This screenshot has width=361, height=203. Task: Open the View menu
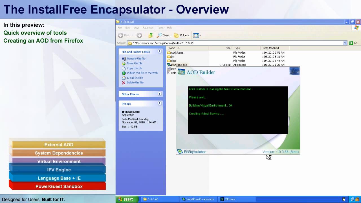tap(136, 28)
